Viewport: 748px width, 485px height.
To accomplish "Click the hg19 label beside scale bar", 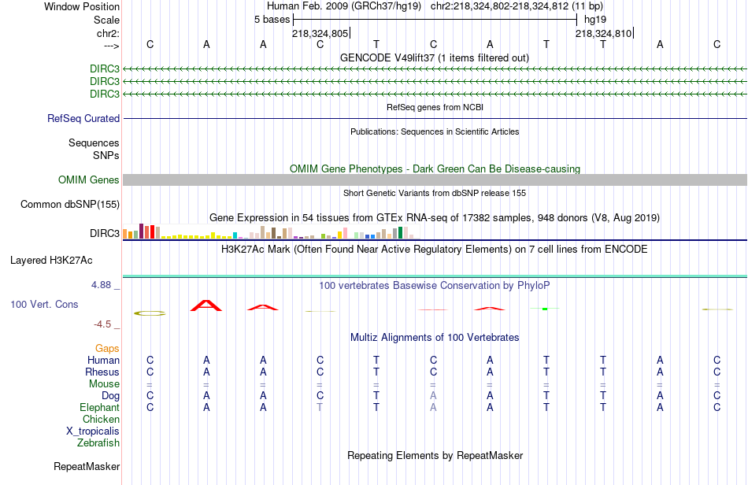I will click(595, 20).
